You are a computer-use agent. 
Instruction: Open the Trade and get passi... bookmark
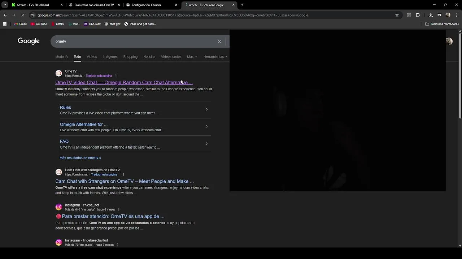pos(140,24)
